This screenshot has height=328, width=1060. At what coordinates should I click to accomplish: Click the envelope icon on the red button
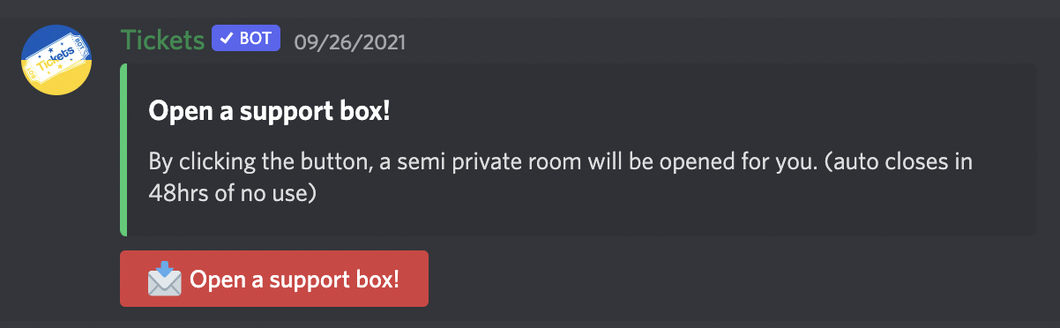164,279
